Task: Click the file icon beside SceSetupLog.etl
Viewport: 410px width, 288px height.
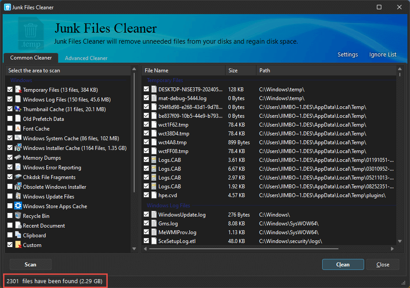Action: click(x=154, y=241)
